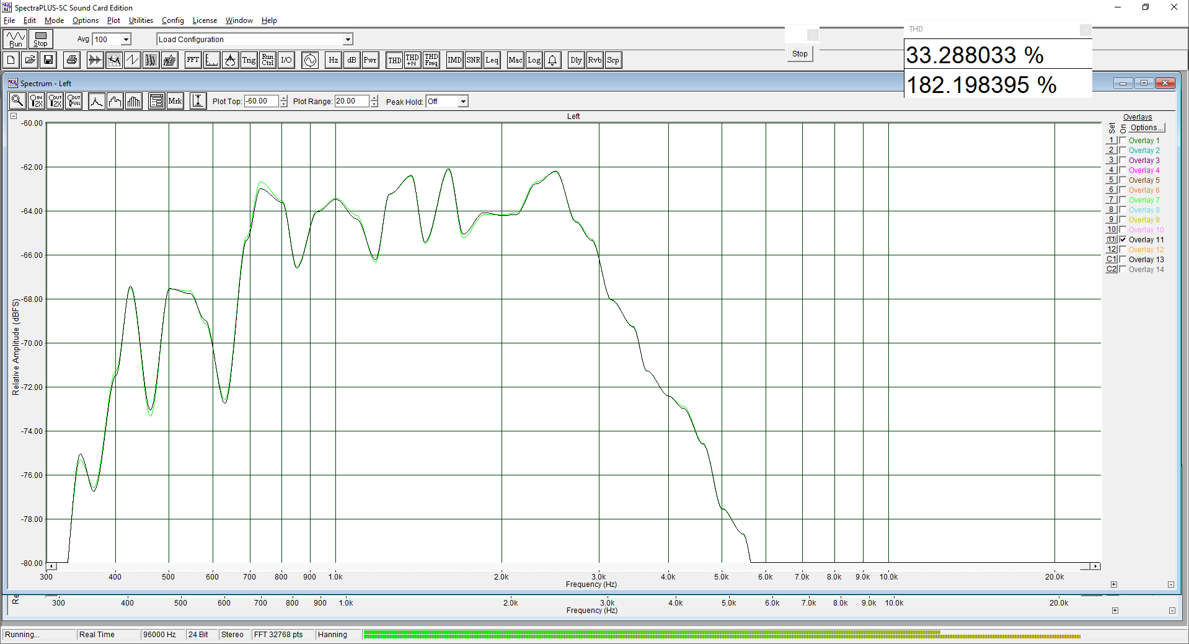
Task: Open the I/O device settings icon
Action: (x=286, y=60)
